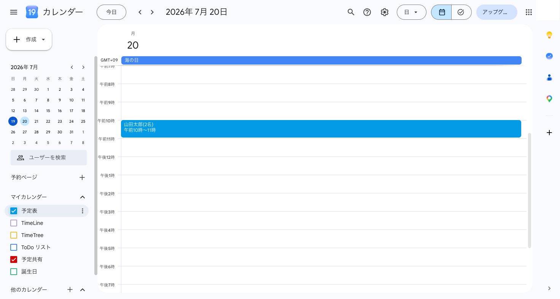Collapse the マイカレンダー section
The width and height of the screenshot is (560, 299).
pos(83,197)
